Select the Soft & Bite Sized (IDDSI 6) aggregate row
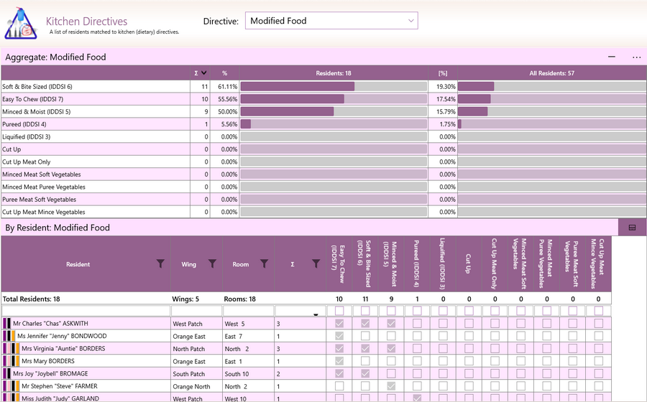 [323, 86]
